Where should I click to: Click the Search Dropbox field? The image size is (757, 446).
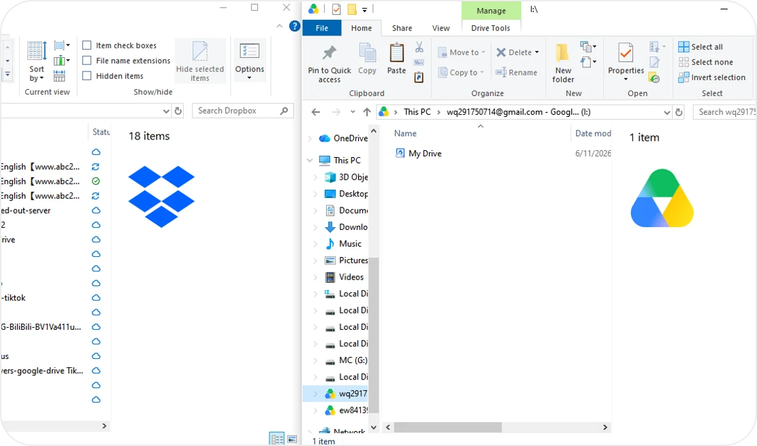click(243, 111)
